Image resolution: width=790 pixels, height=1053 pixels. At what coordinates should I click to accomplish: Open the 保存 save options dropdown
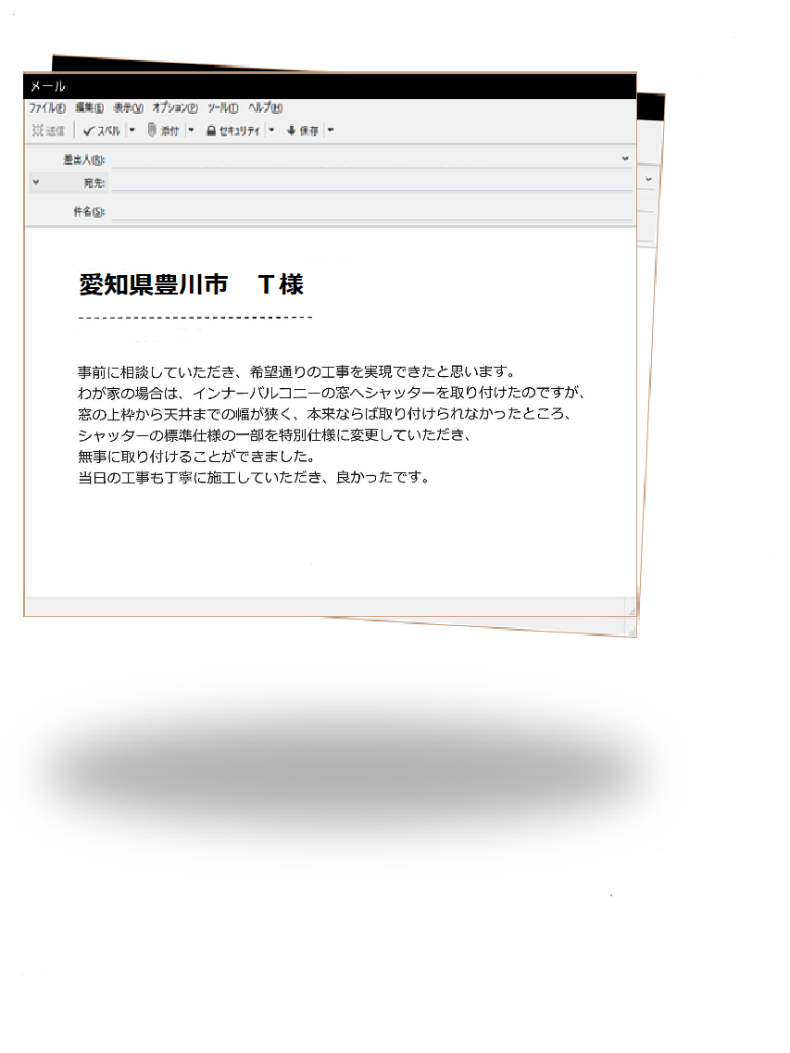click(330, 132)
